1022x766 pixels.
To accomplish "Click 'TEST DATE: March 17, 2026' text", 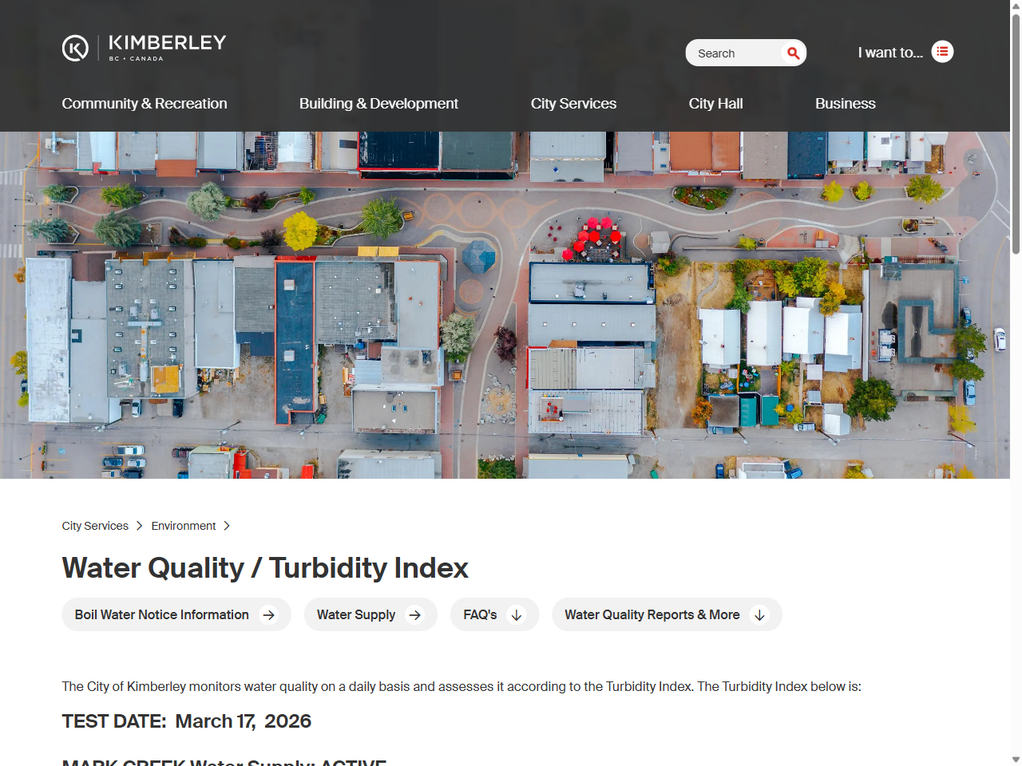I will (x=187, y=721).
